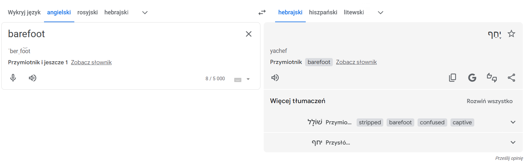
Task: Click Rozwiń wszystko to expand all
Action: pyautogui.click(x=489, y=101)
